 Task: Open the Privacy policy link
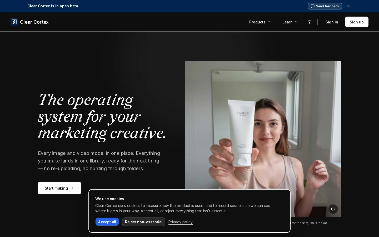181,222
